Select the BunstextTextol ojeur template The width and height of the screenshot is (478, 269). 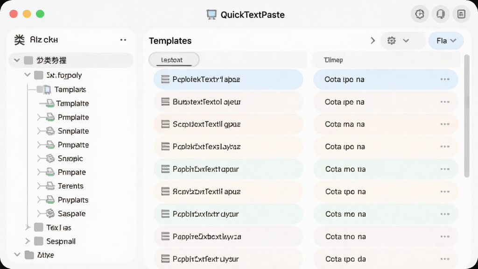point(228,102)
